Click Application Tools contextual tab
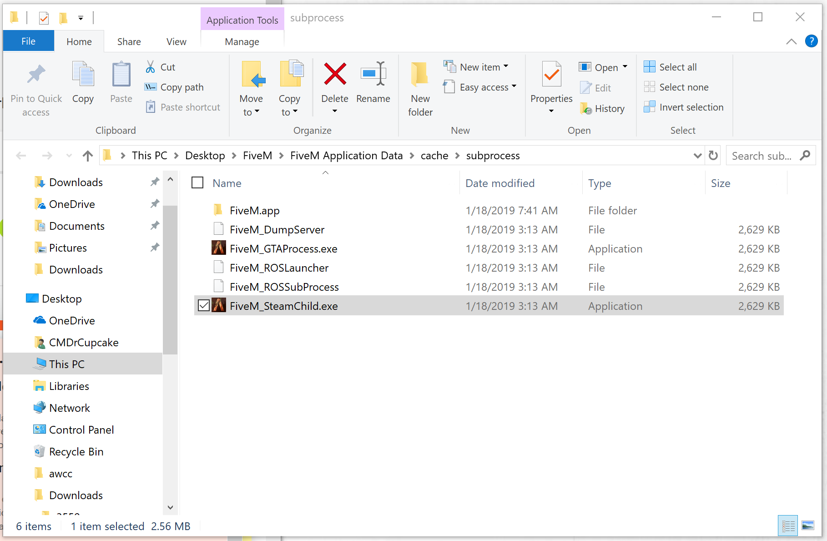Screen dimensions: 827x541 point(242,20)
